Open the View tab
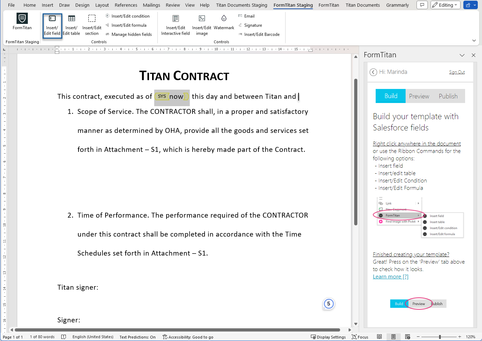Screen dimensions: 482x341 click(x=190, y=5)
